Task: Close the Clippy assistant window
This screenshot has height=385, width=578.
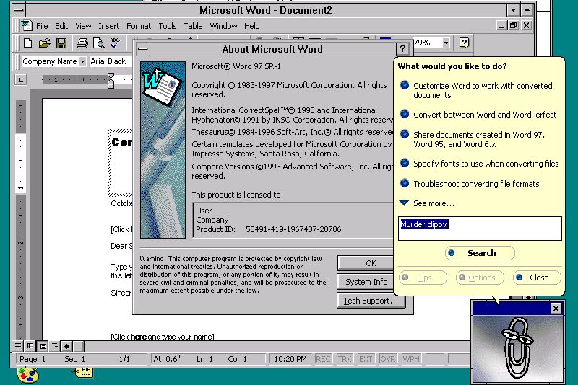Action: click(x=556, y=308)
